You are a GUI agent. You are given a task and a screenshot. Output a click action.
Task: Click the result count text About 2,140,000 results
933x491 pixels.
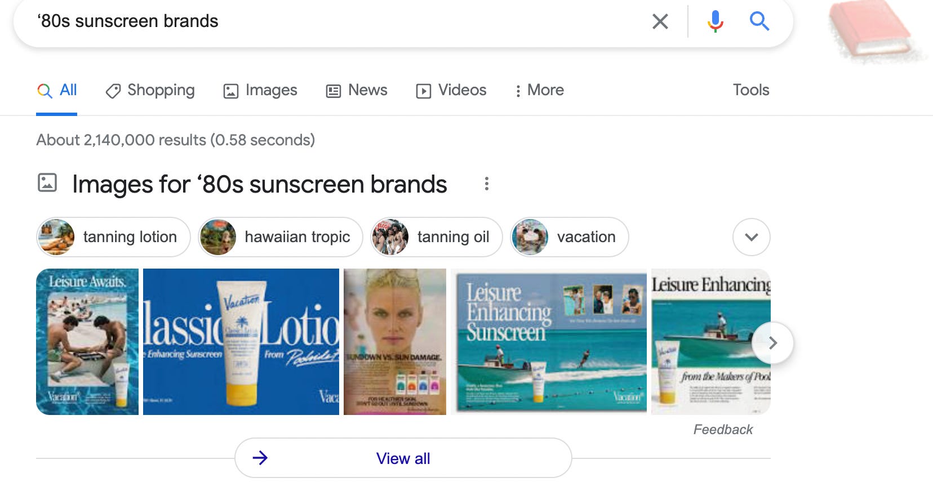175,140
